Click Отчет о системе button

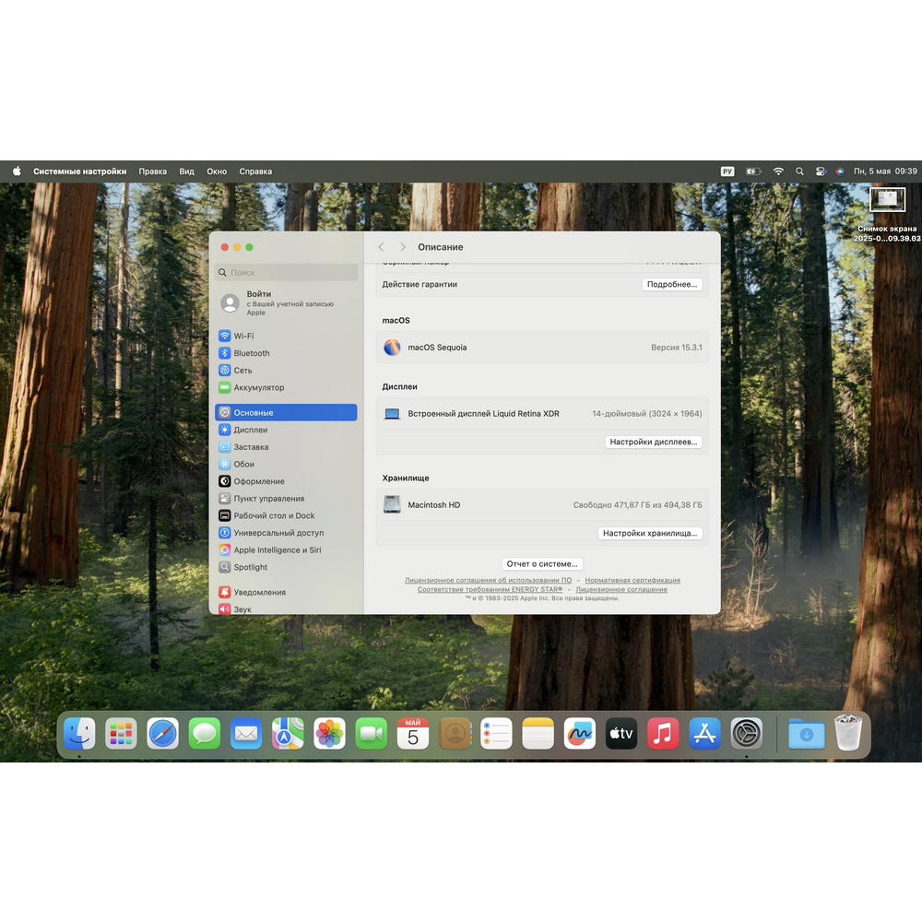click(542, 563)
